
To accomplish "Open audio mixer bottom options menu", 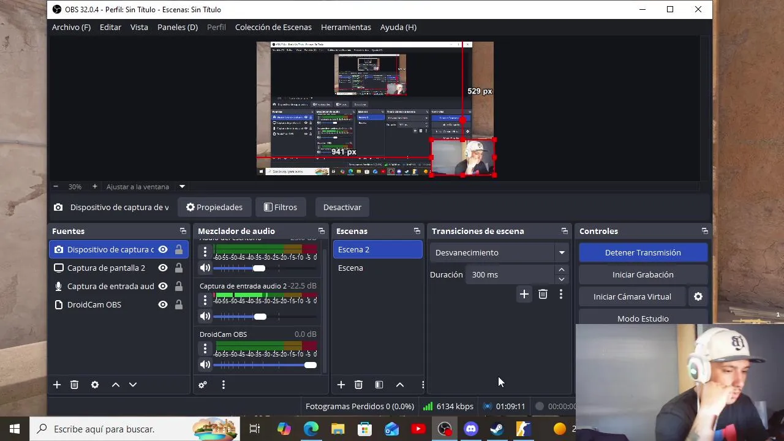I will (x=224, y=385).
